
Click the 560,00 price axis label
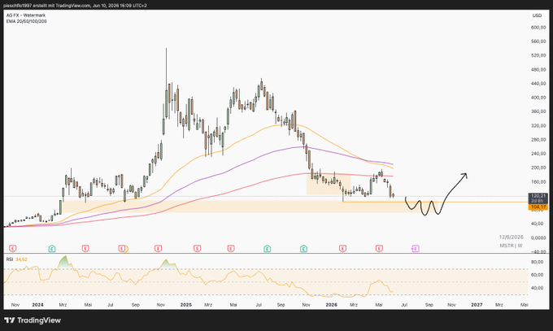pos(538,41)
